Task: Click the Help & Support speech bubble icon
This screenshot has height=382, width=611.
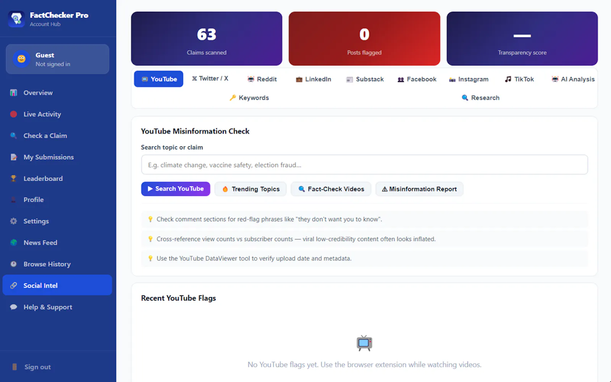Action: point(14,307)
